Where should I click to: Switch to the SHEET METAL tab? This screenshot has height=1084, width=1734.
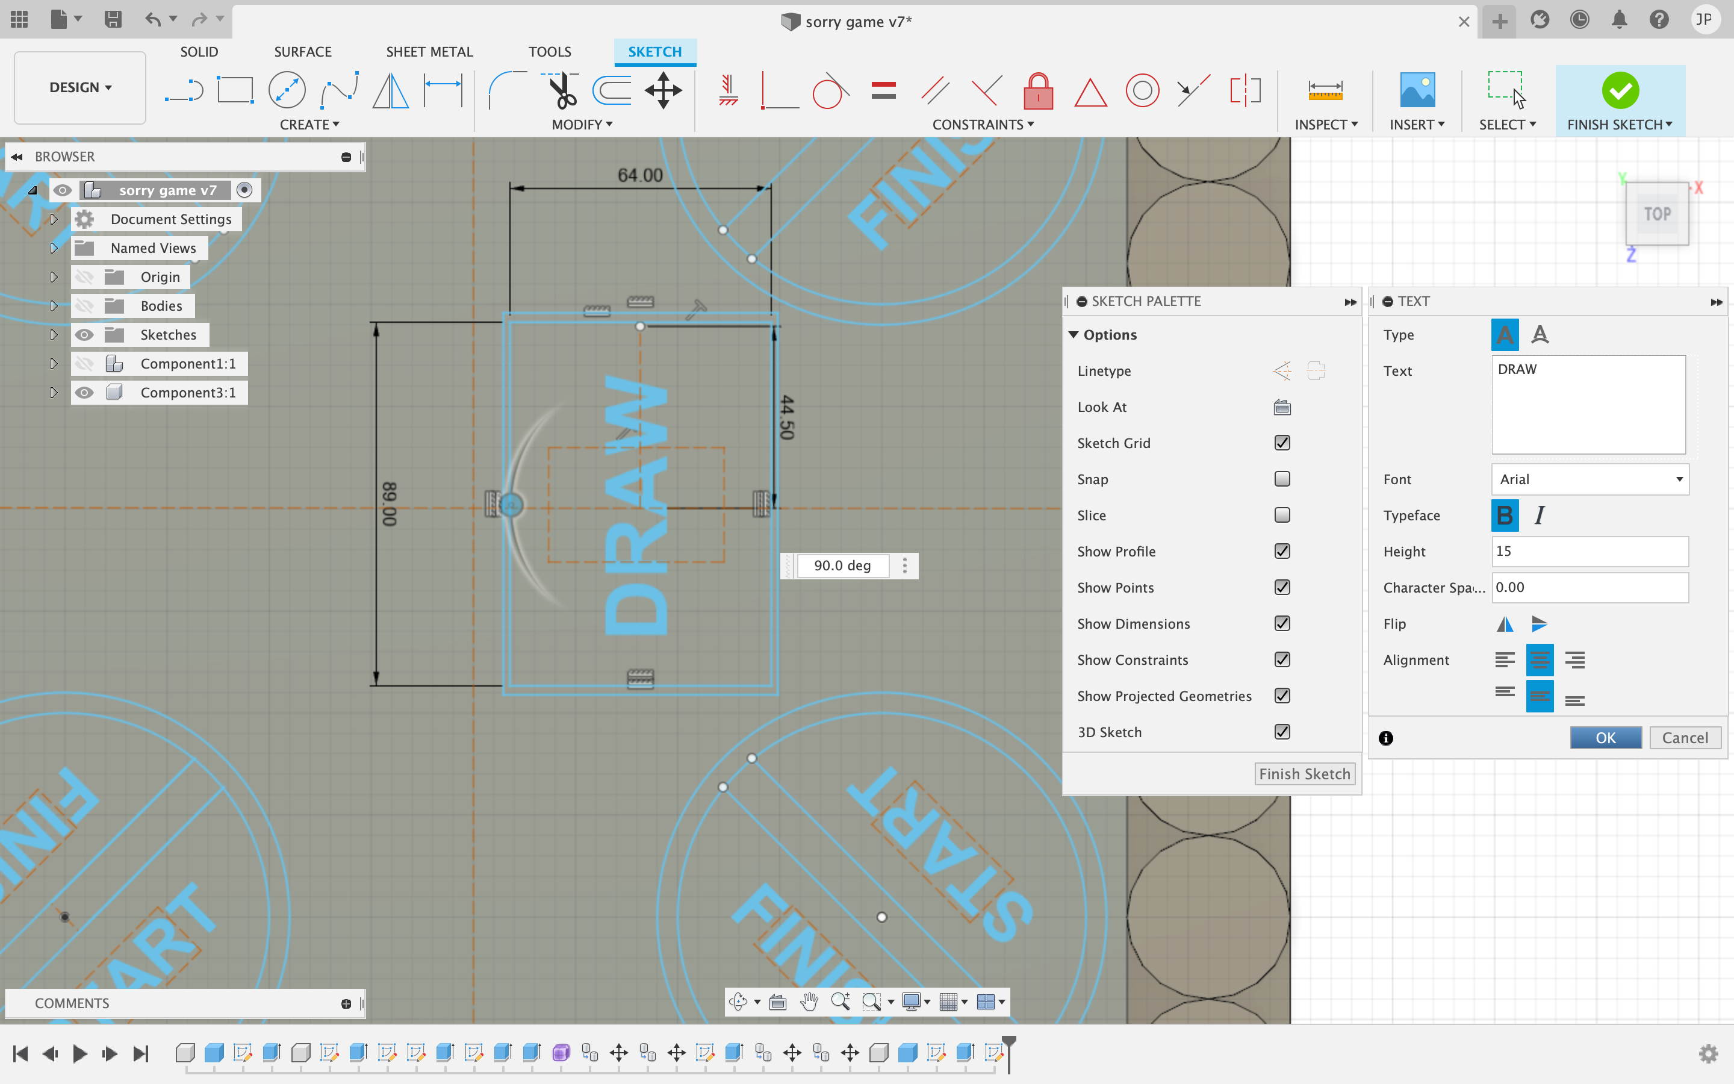tap(429, 52)
